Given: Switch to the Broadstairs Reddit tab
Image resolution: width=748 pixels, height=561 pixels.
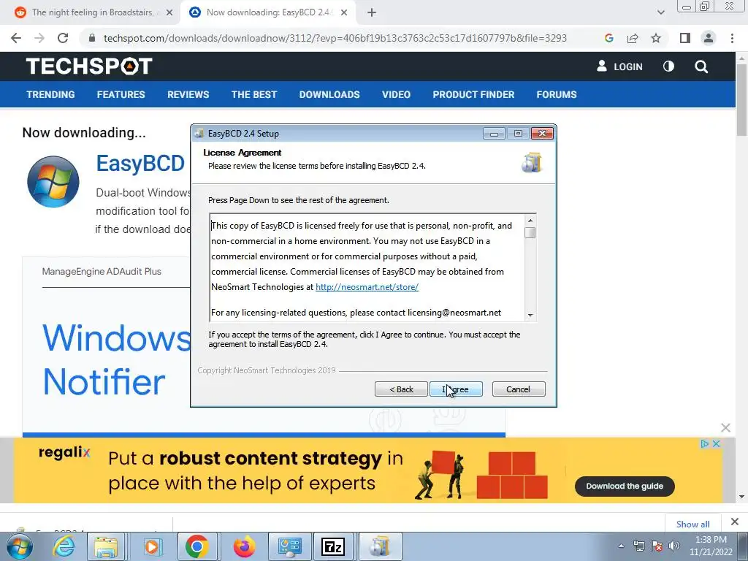Looking at the screenshot, I should (x=92, y=12).
